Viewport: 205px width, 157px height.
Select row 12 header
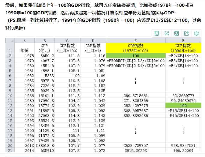click(x=10, y=106)
